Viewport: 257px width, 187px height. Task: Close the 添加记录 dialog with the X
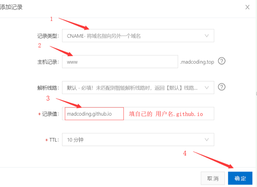click(x=247, y=7)
